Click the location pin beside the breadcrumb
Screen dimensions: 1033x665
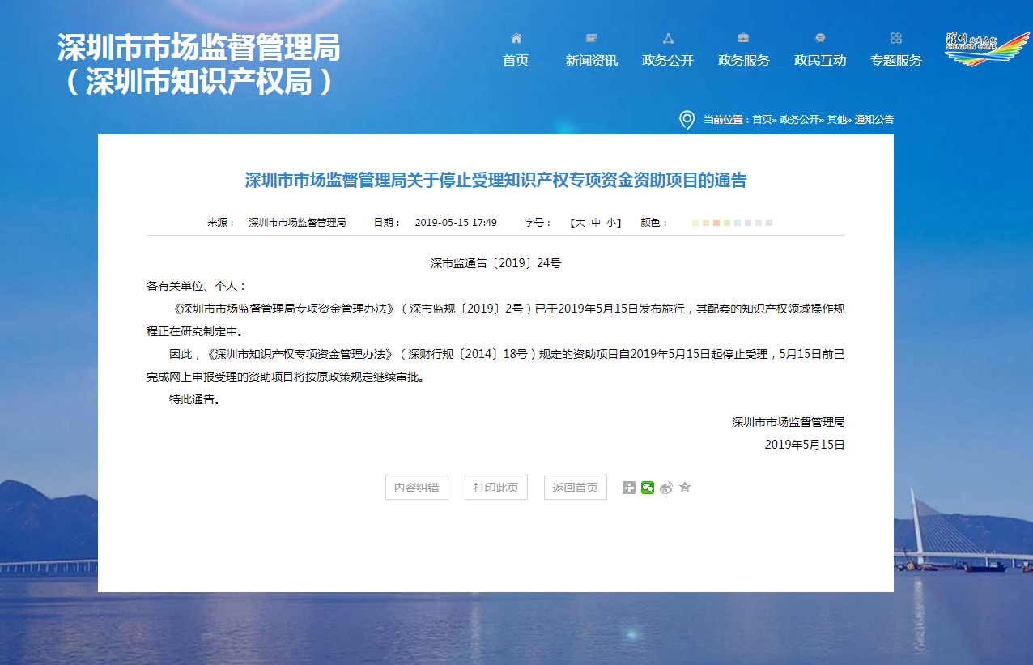(687, 120)
